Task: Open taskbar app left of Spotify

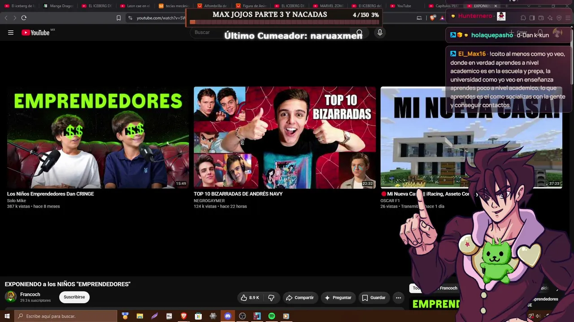Action: 257,316
